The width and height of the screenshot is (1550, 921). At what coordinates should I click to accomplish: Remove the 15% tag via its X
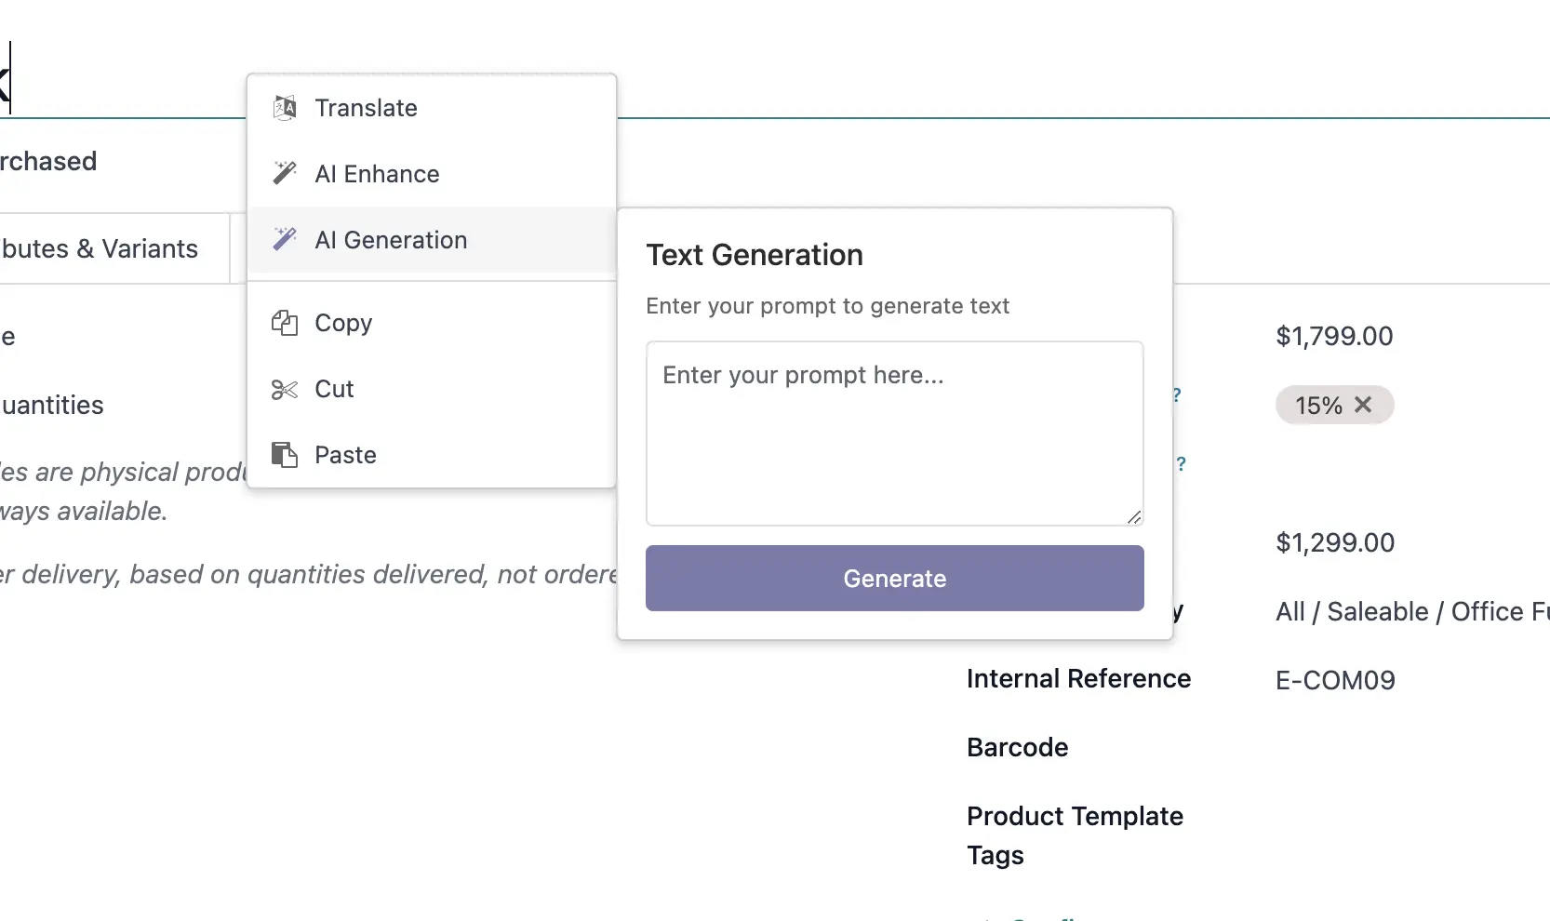click(x=1364, y=405)
